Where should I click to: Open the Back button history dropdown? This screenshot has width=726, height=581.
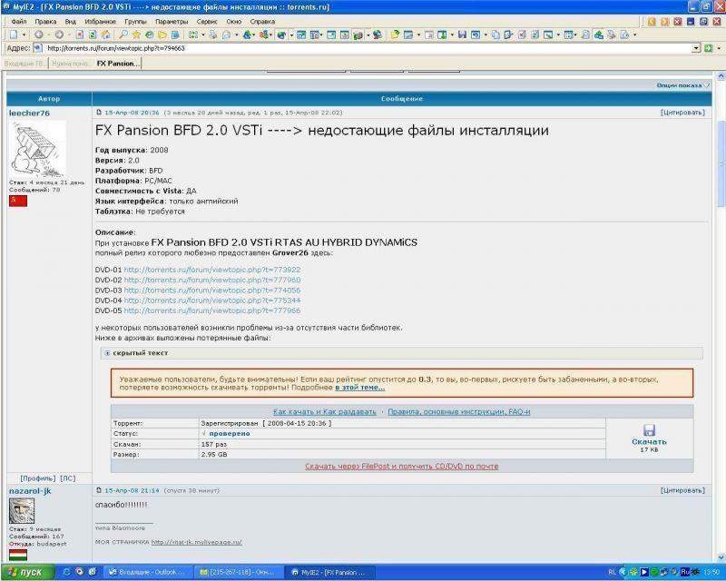click(x=48, y=34)
